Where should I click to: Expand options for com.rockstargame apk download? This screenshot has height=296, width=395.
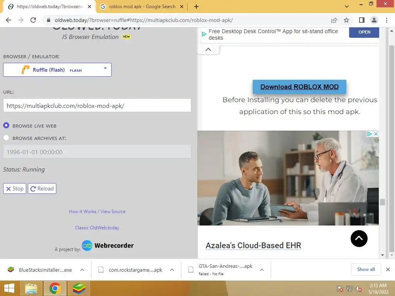[172, 270]
